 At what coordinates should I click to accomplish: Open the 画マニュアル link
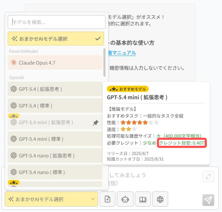[x=121, y=53]
